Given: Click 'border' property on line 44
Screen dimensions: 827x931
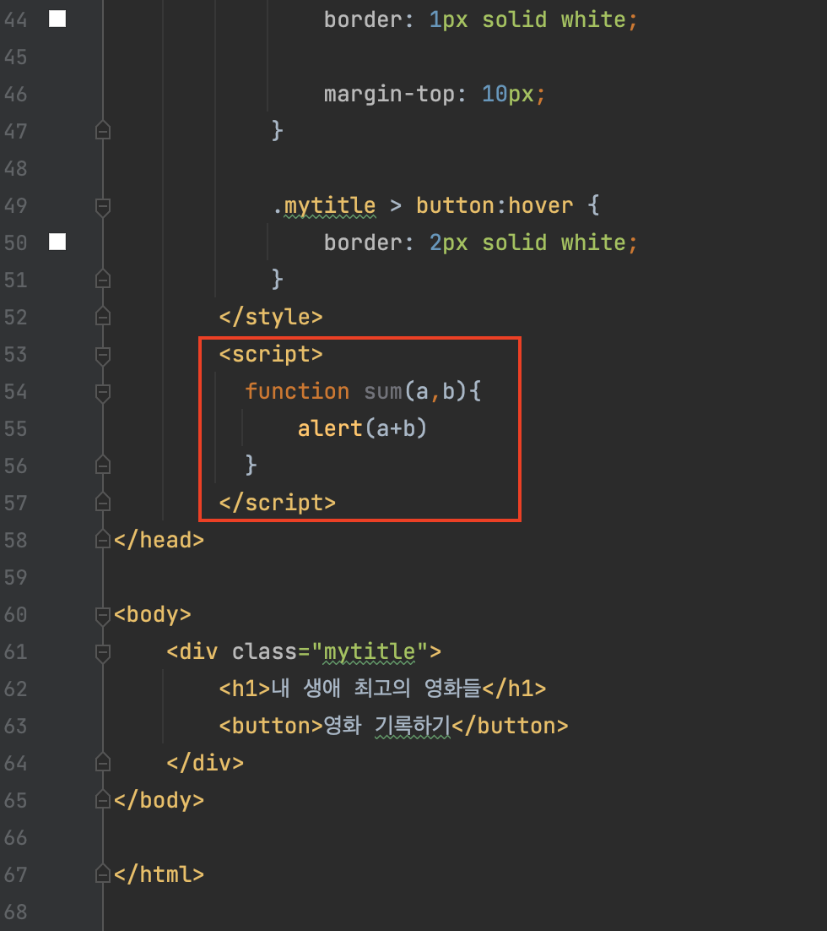Looking at the screenshot, I should 362,19.
